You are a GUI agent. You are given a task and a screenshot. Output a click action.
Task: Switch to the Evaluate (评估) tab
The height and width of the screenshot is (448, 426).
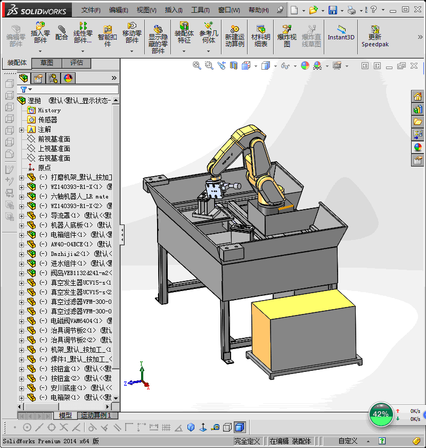76,63
